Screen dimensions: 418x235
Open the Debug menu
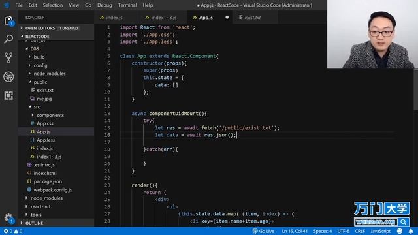point(104,5)
